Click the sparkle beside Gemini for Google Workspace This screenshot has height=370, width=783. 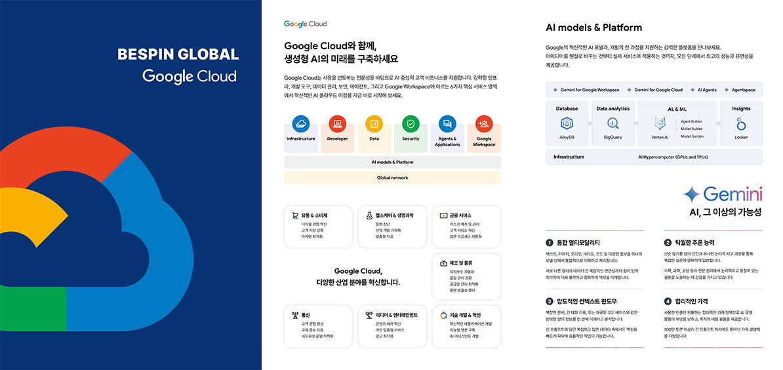[555, 90]
